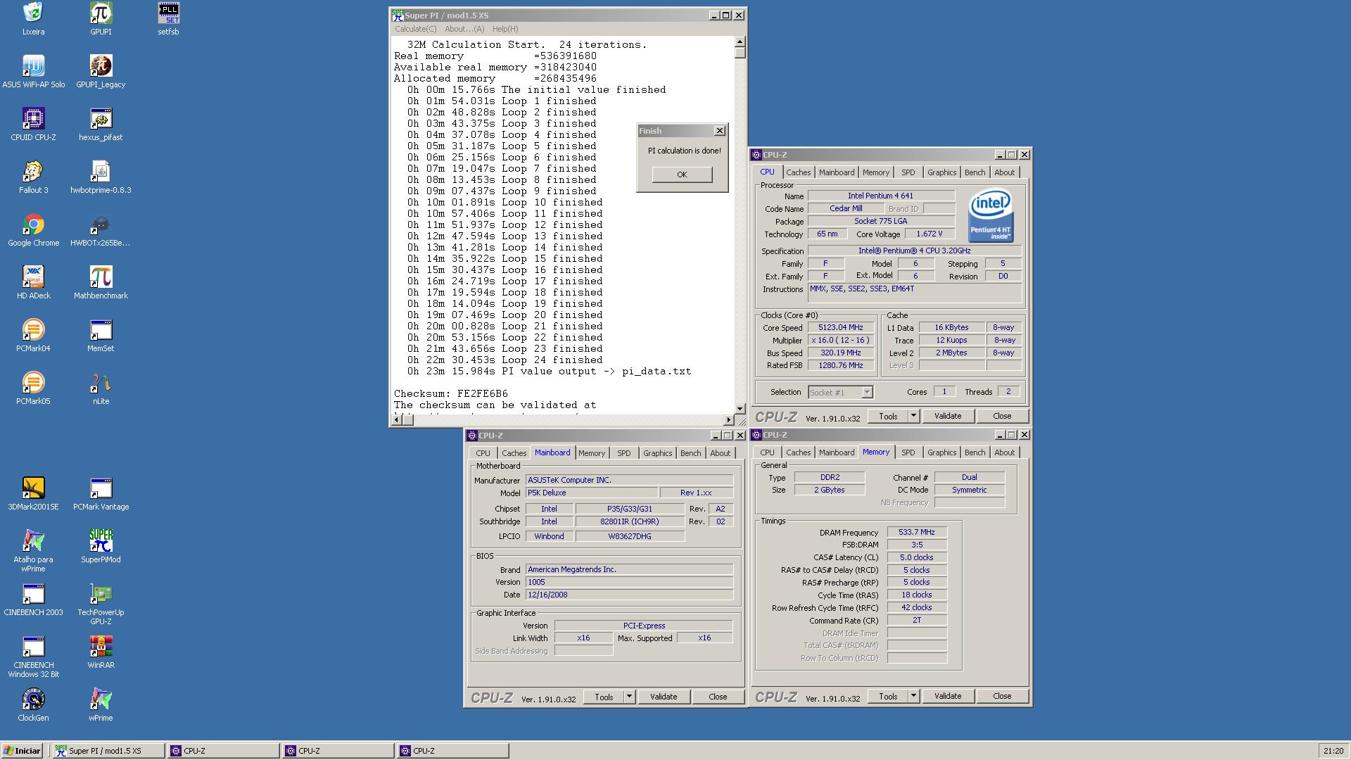Launch ClockGen desktop shortcut
Screen dimensions: 1351x760
click(x=33, y=705)
